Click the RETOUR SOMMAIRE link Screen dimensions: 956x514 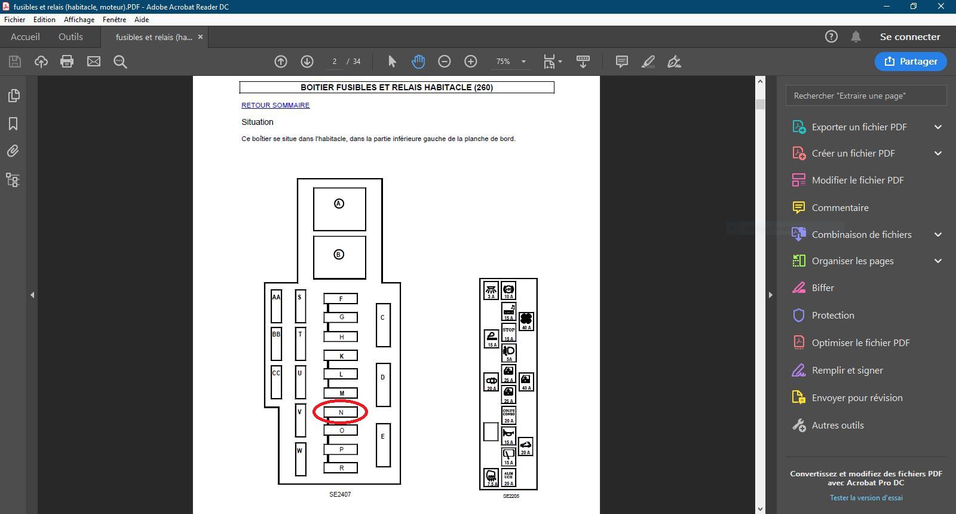275,105
